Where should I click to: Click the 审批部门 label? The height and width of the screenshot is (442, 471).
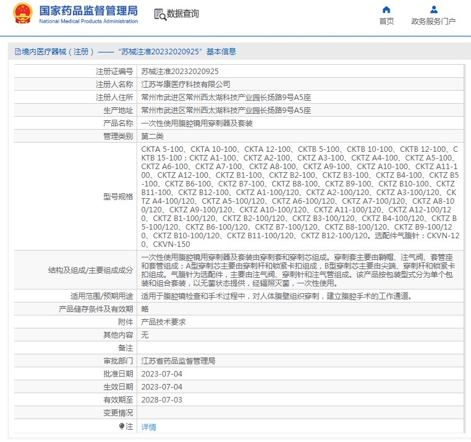118,361
